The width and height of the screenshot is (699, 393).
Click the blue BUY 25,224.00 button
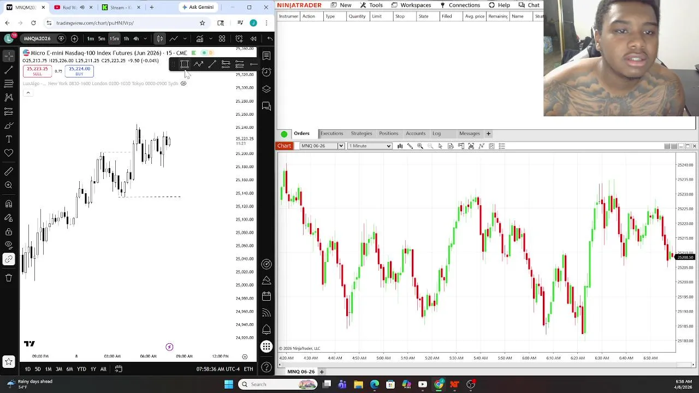coord(80,71)
